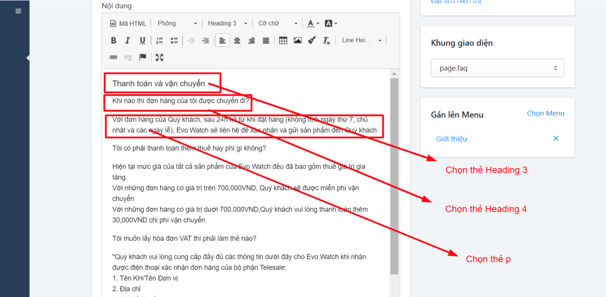Viewport: 606px width, 297px height.
Task: Open the Giới thiệu menu link
Action: pyautogui.click(x=451, y=139)
